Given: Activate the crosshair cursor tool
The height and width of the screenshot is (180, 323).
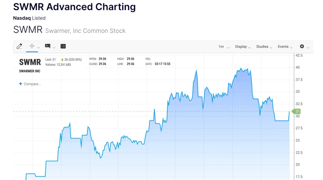Looking at the screenshot, I should [x=32, y=46].
